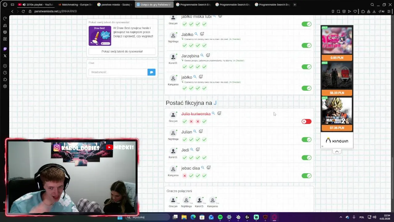Click the address bar URL panstwamiasta.net

click(55, 11)
